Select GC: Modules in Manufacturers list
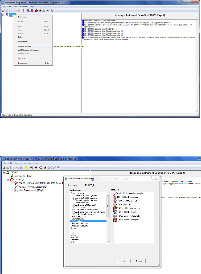Viewport: 201px width, 274px height. coord(88,221)
